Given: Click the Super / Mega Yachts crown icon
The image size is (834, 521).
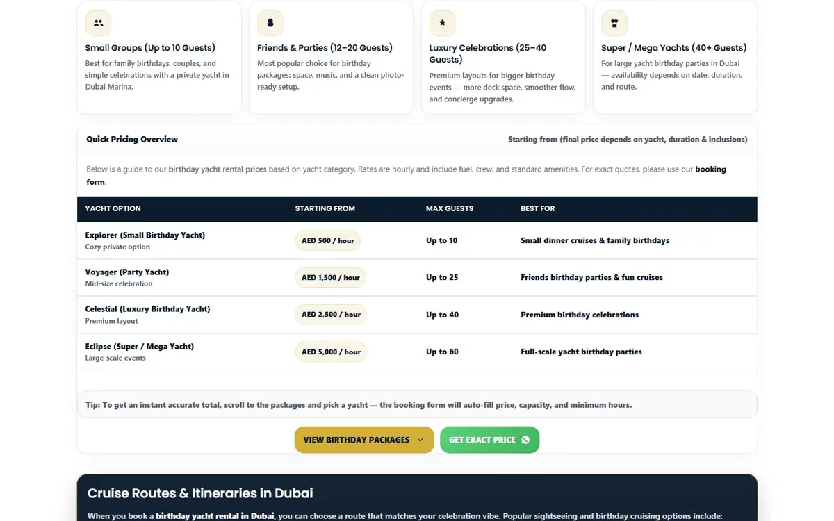Looking at the screenshot, I should click(614, 23).
